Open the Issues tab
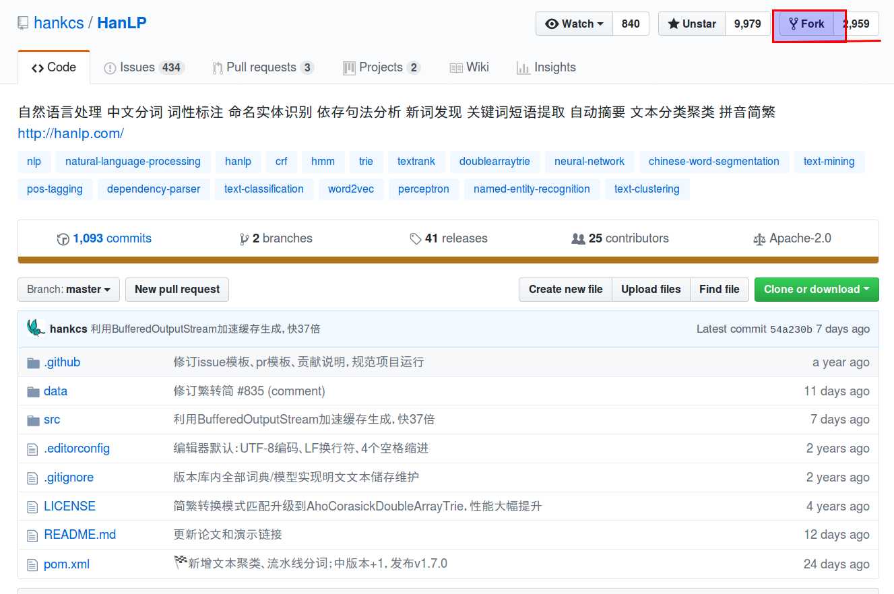 click(x=144, y=67)
